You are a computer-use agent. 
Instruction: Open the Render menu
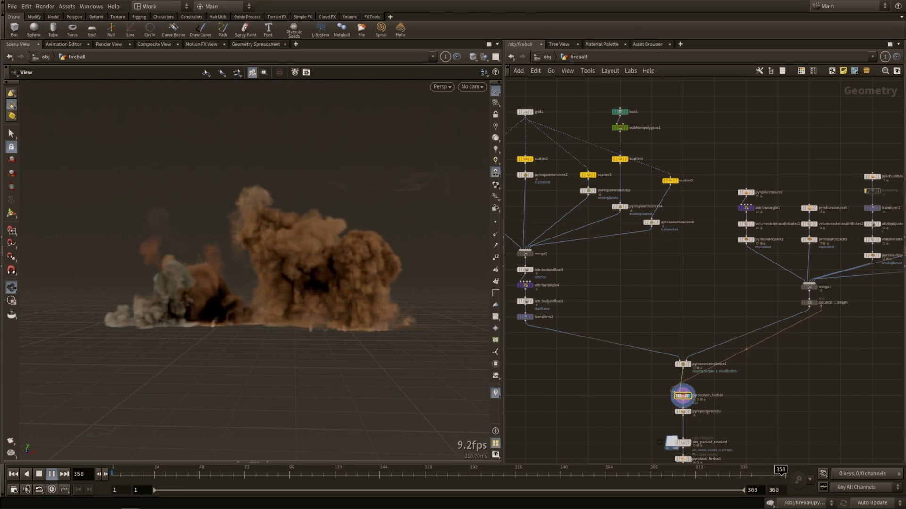point(45,6)
